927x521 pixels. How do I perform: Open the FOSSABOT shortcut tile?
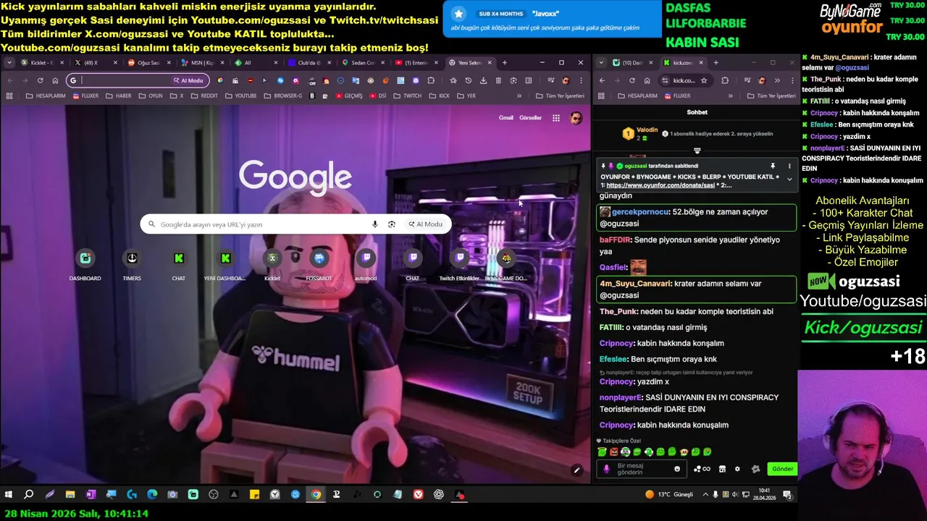319,264
